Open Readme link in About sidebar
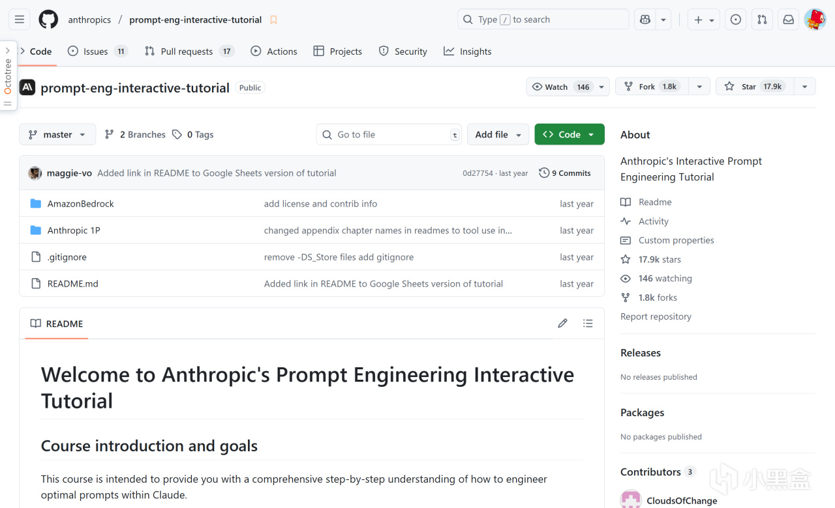835x508 pixels. 646,202
